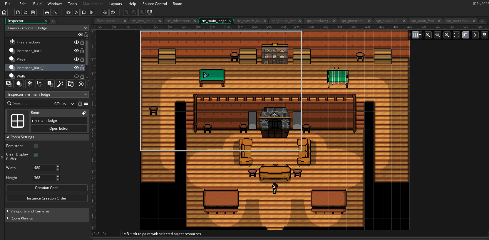The width and height of the screenshot is (489, 240).
Task: Run the game with the Play icon
Action: click(76, 12)
